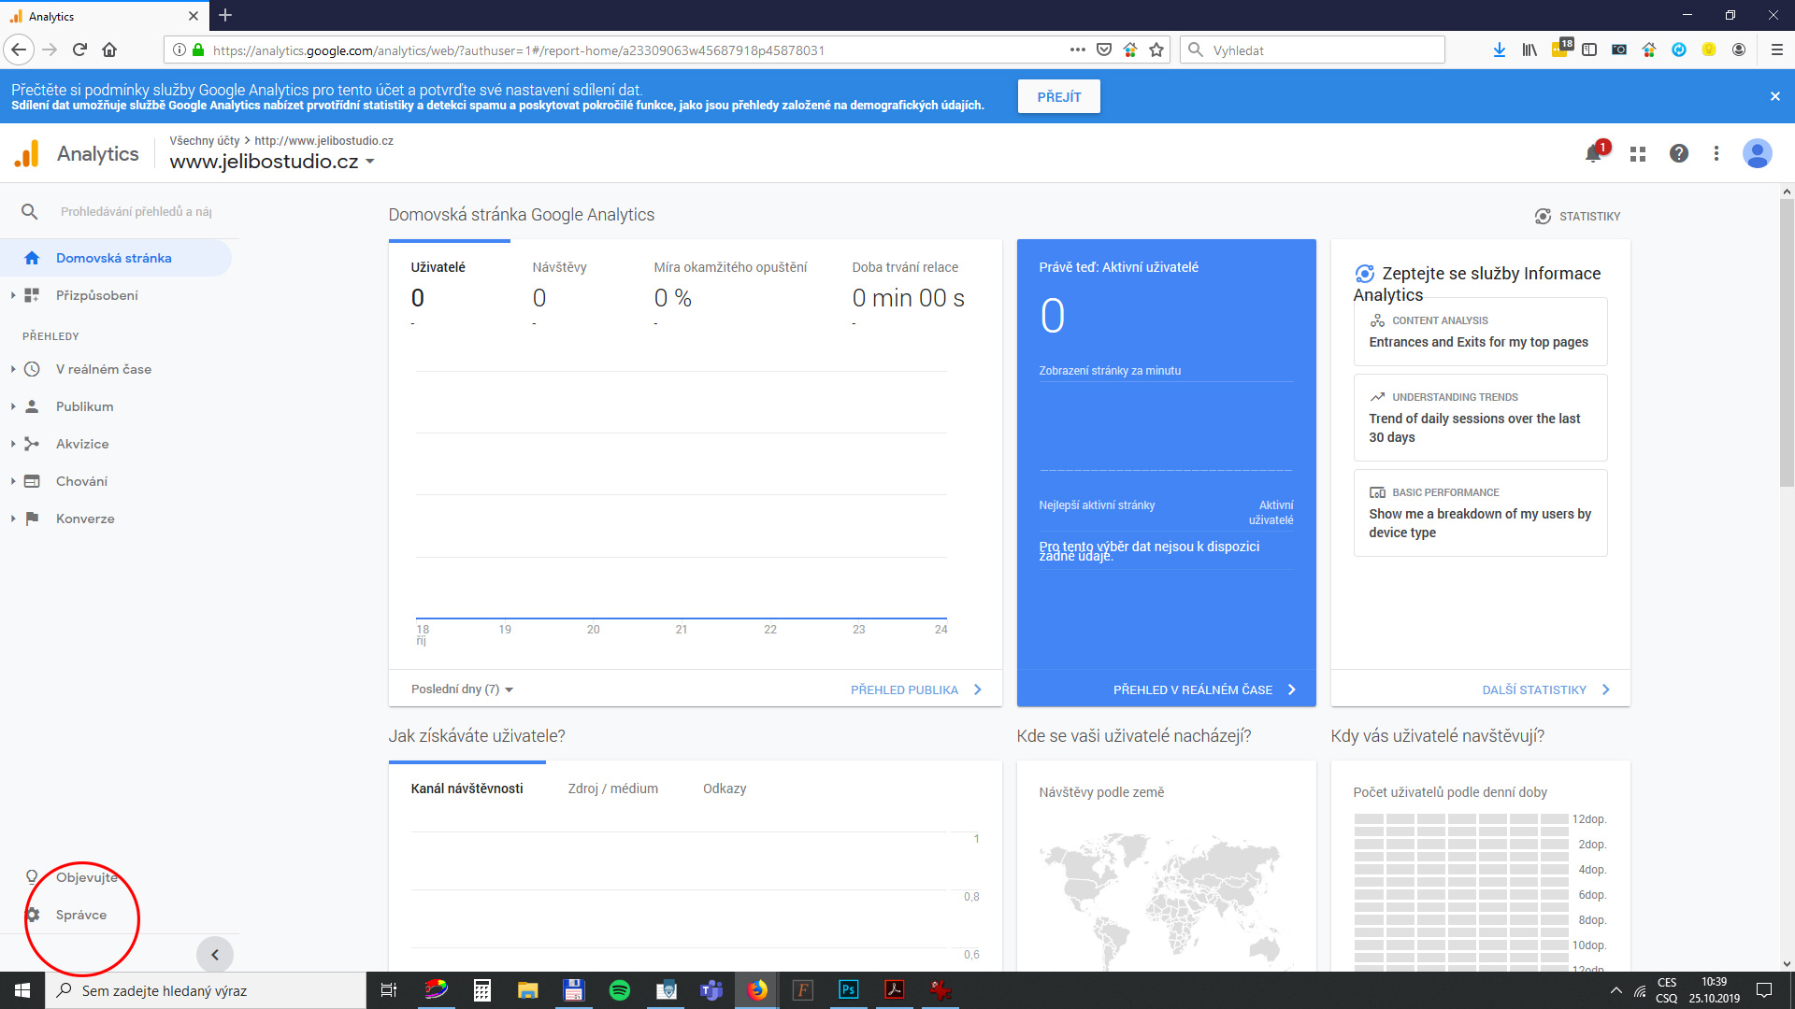Open the Firefox library icon
1795x1009 pixels.
[1529, 50]
